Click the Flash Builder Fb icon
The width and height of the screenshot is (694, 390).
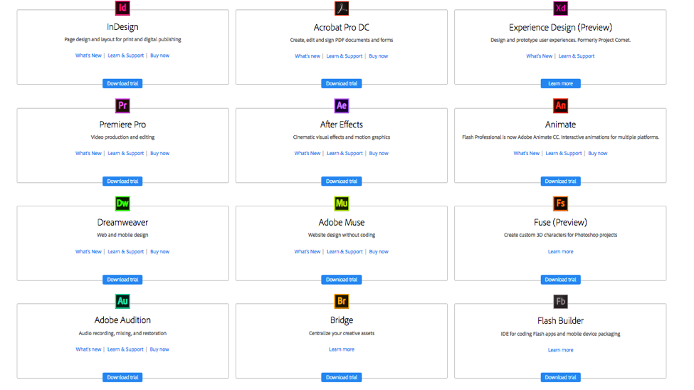tap(560, 302)
